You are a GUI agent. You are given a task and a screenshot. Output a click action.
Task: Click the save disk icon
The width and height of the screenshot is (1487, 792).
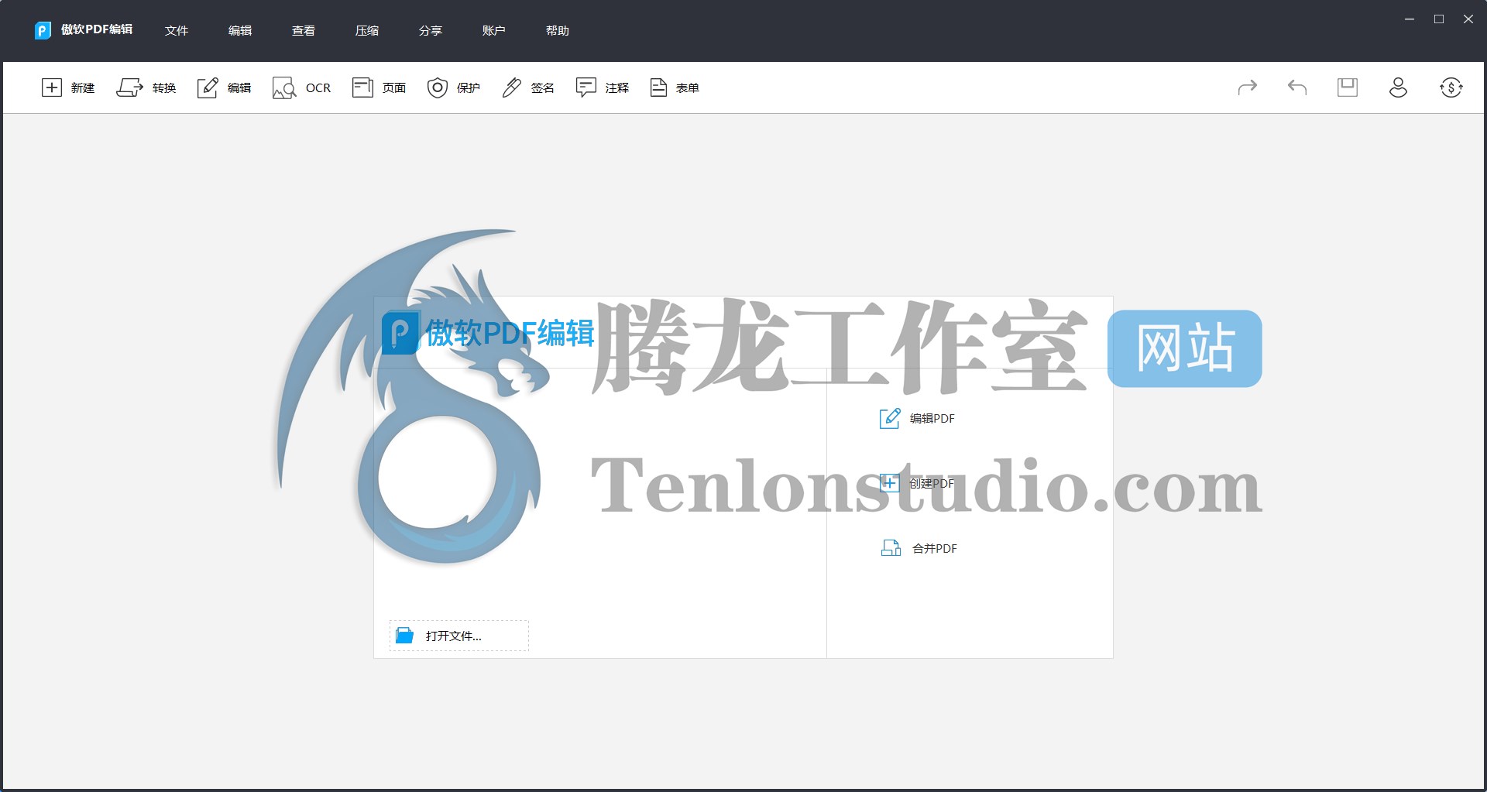1348,87
